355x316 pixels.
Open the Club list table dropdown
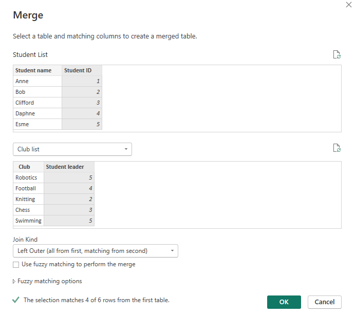pos(72,149)
